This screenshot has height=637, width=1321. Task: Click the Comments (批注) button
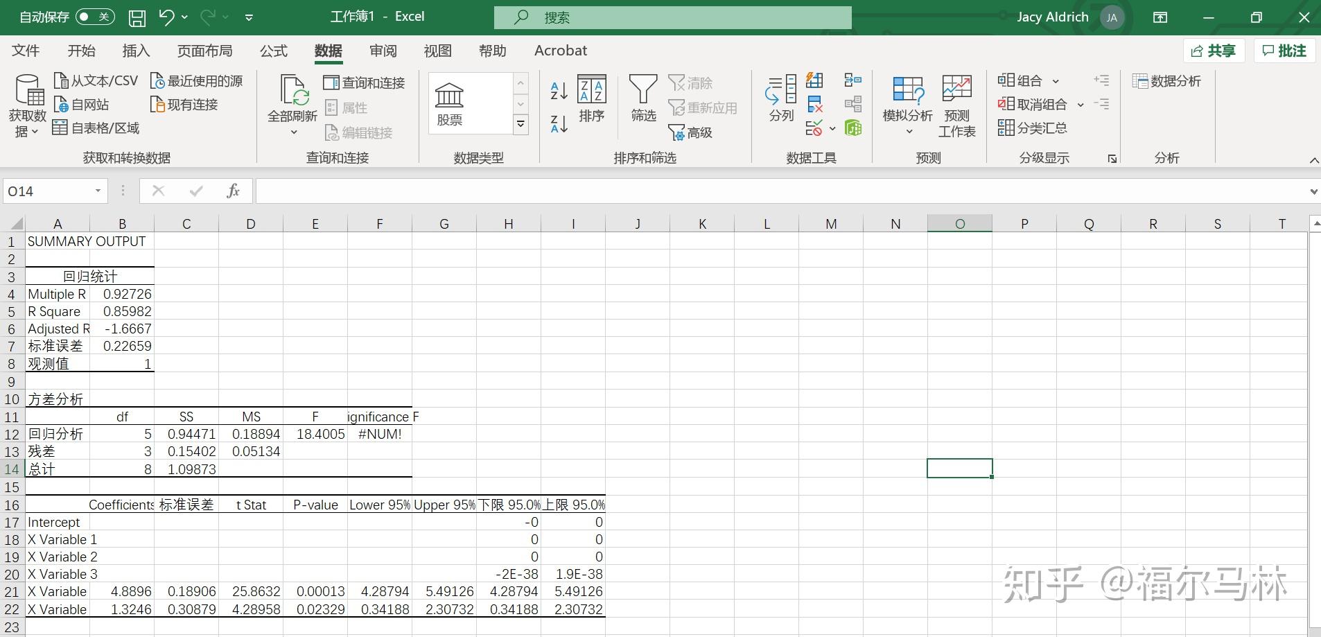(1284, 51)
